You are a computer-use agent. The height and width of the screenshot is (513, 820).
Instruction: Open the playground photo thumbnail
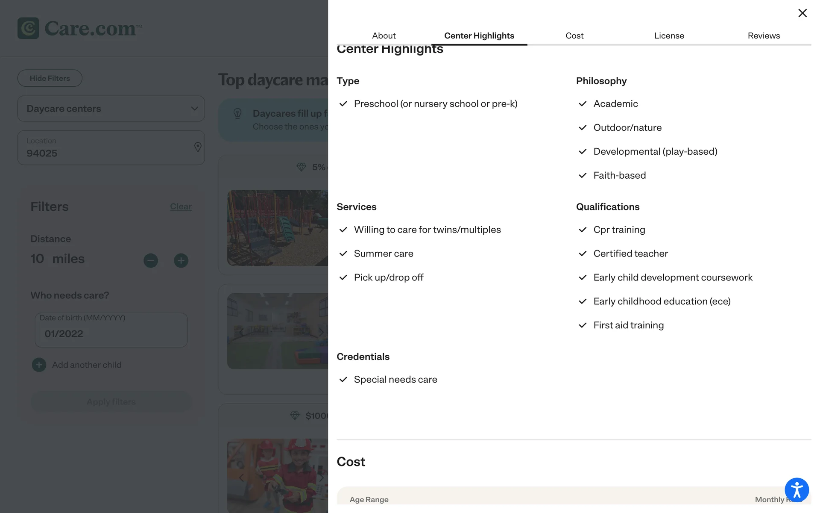[x=278, y=228]
